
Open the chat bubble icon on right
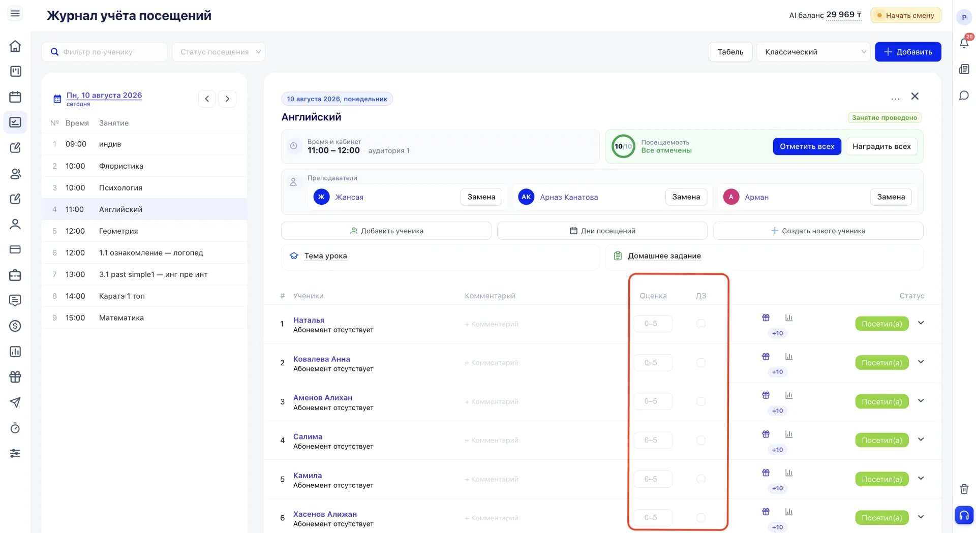[964, 96]
